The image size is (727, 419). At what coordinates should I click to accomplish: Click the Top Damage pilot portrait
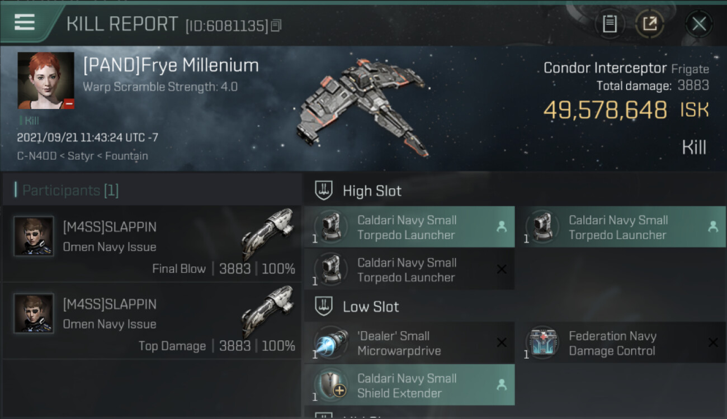point(34,313)
